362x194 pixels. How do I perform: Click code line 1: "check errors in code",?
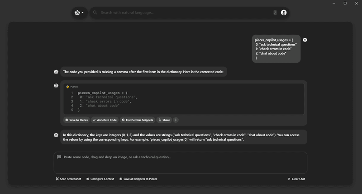click(x=105, y=102)
